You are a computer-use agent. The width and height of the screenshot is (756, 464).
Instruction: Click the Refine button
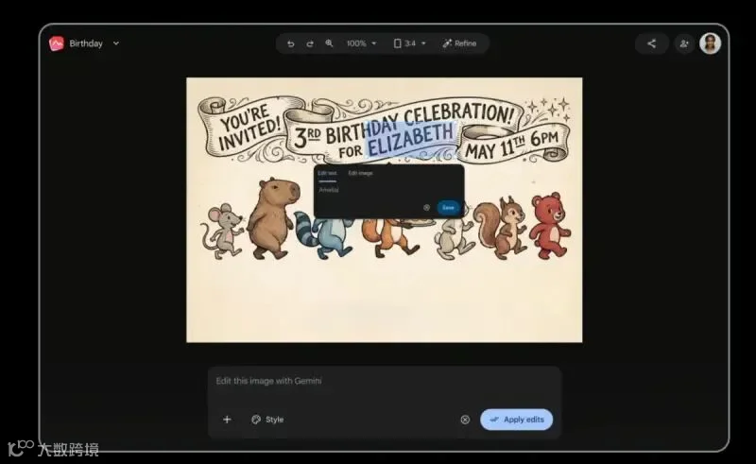pos(459,43)
